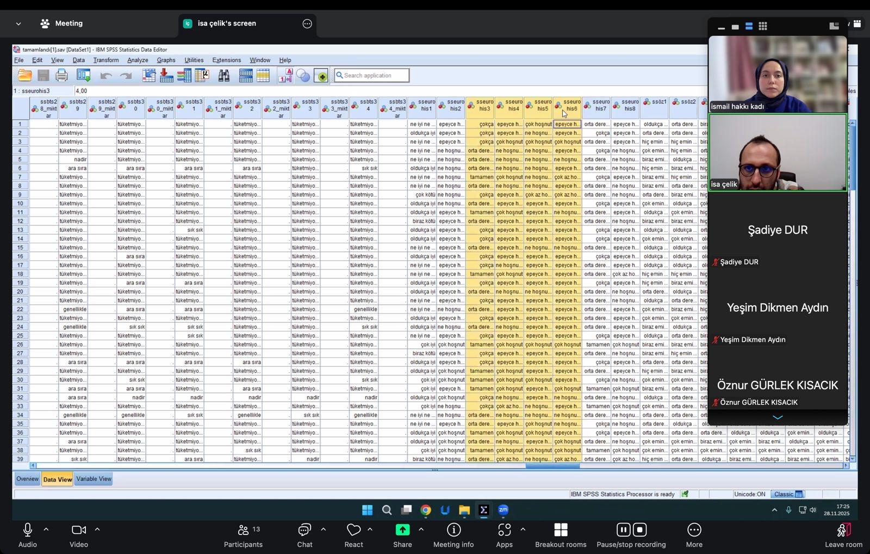Open Zoom app from the Windows taskbar
870x554 pixels.
pos(503,510)
